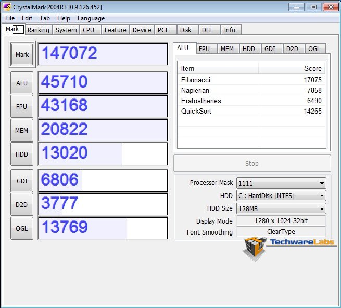Click the HDD score bar 13020
The height and width of the screenshot is (308, 341).
(x=103, y=154)
